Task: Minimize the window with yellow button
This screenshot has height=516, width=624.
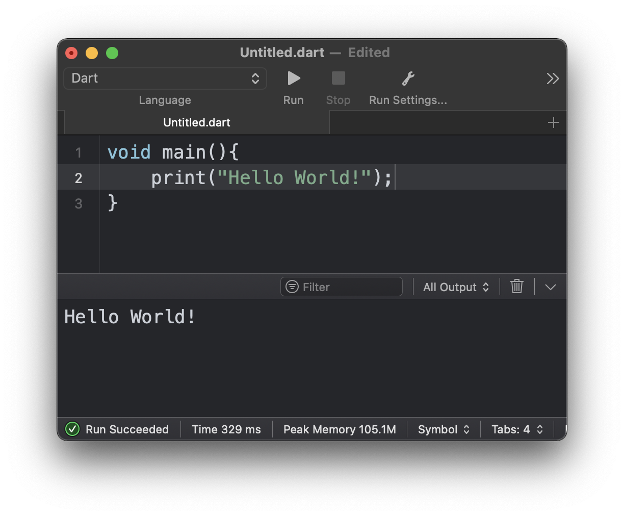Action: coord(92,53)
